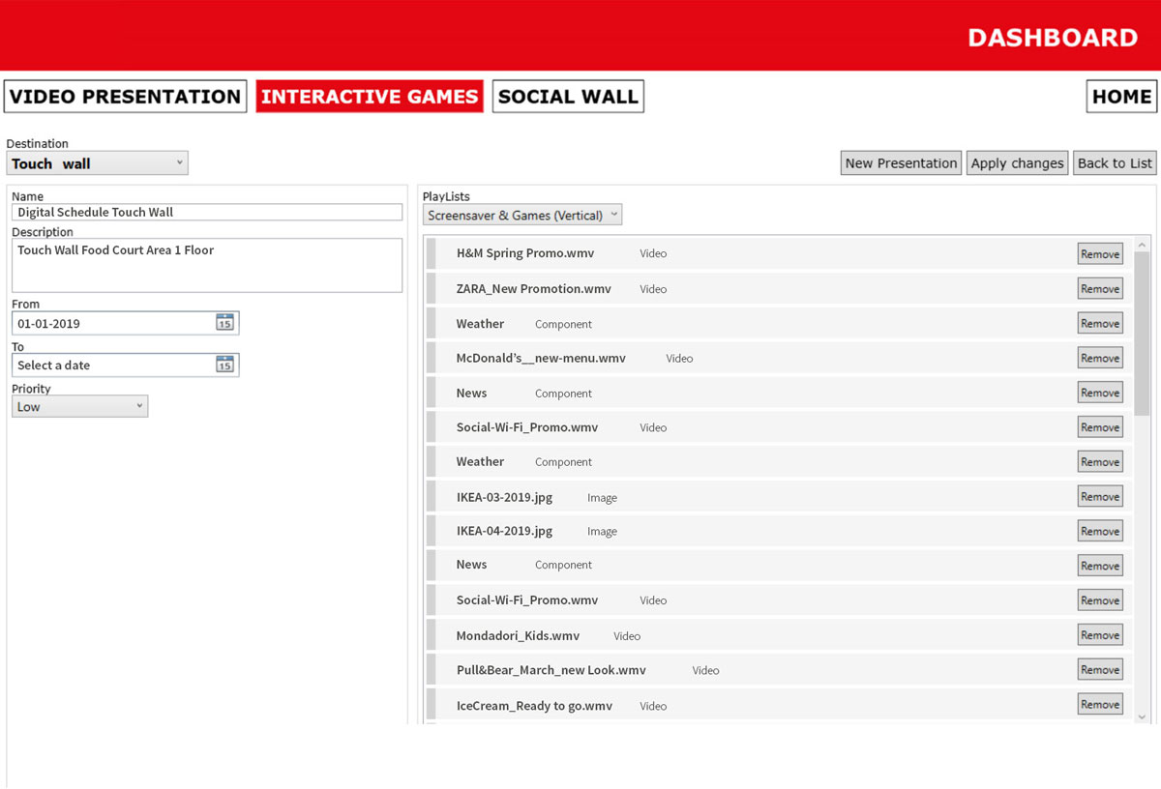
Task: Remove H&M Spring Promo.wmv from playlist
Action: coord(1100,254)
